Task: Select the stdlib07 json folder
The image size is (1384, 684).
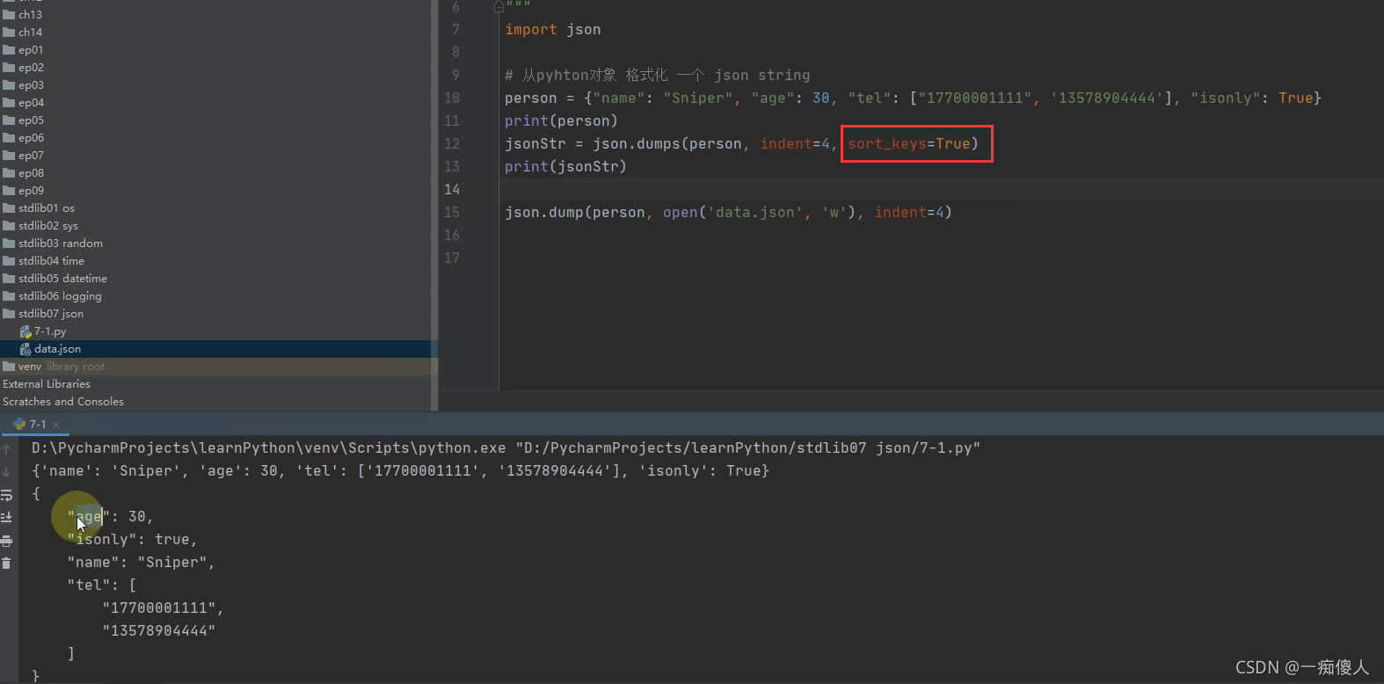Action: pos(51,314)
